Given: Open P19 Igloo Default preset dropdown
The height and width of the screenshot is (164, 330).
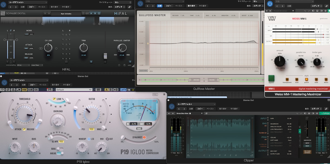Looking at the screenshot, I should pos(74,90).
